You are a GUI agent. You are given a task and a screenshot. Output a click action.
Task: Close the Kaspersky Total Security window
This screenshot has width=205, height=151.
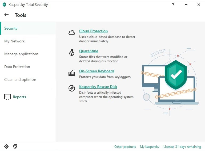tap(199, 5)
